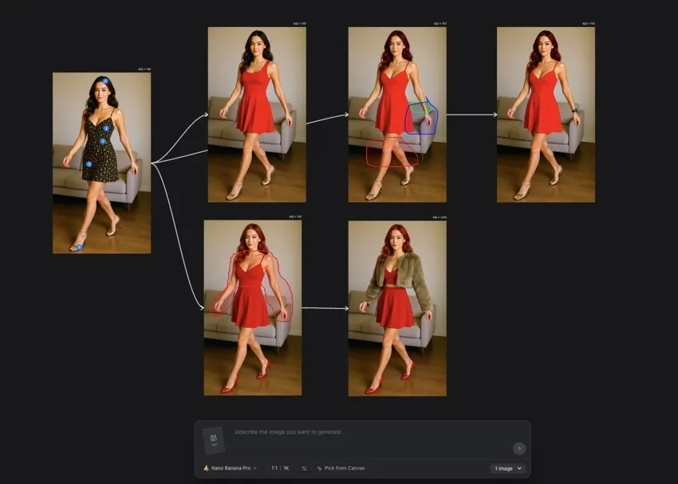Click the attached reference image icon in the prompt box
The height and width of the screenshot is (484, 678).
coord(213,439)
